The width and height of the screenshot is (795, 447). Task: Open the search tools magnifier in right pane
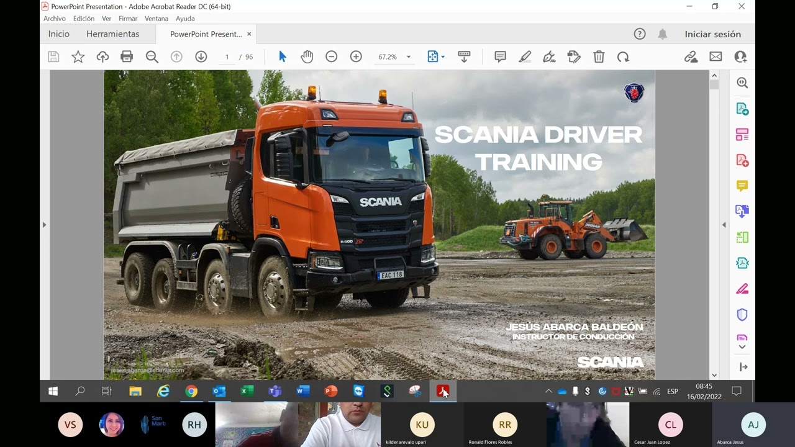[742, 83]
